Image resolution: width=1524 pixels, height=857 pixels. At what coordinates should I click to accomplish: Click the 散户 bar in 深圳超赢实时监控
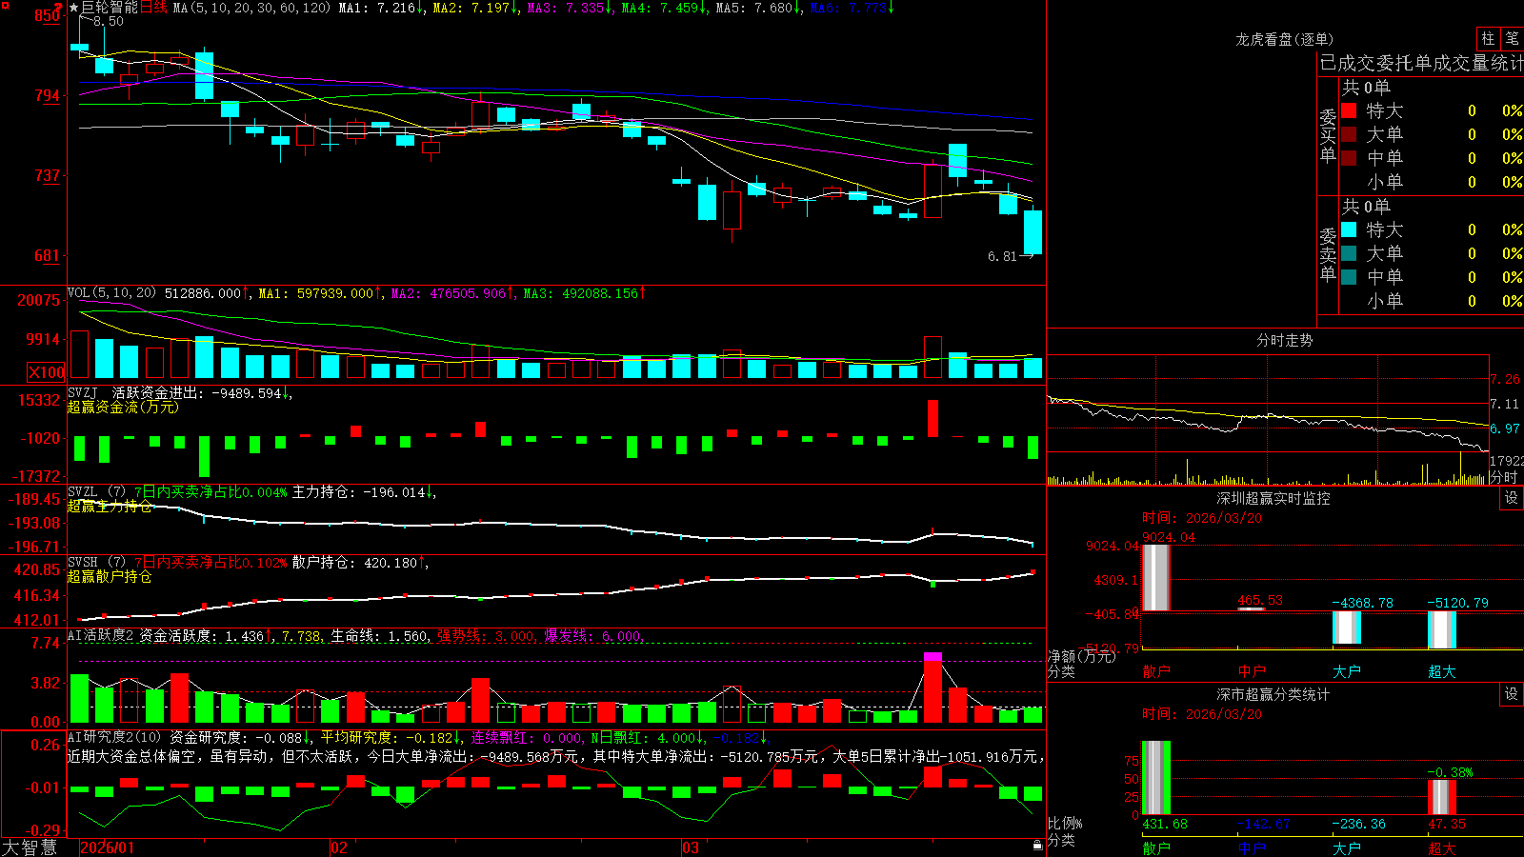(x=1155, y=577)
